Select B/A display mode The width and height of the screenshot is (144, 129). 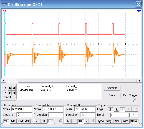21,121
